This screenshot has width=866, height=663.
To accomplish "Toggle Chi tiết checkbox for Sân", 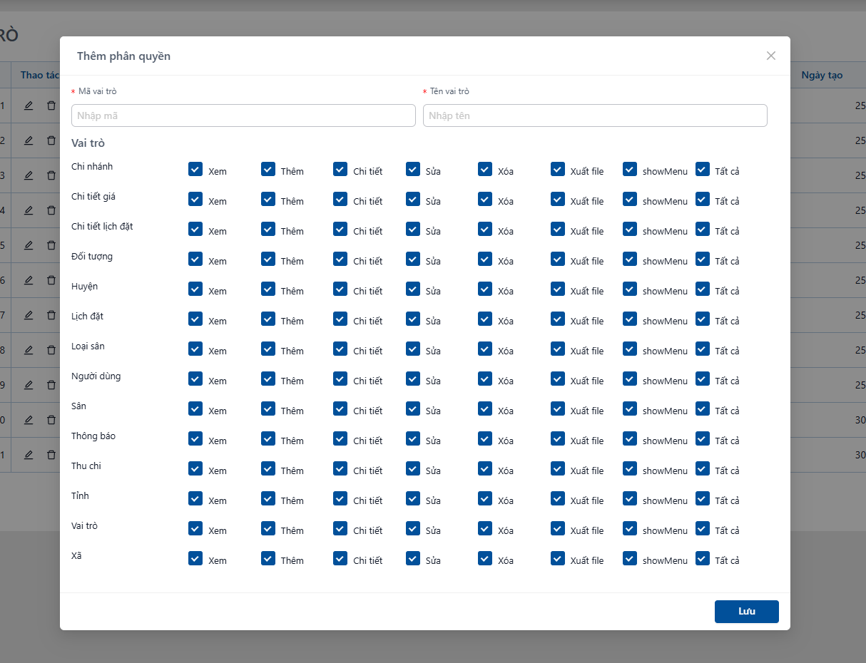I will point(340,408).
